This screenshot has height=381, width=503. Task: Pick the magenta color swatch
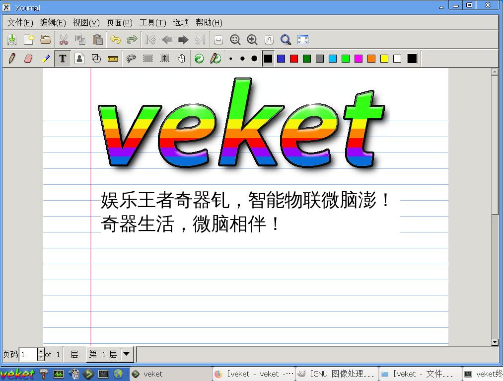[x=359, y=59]
